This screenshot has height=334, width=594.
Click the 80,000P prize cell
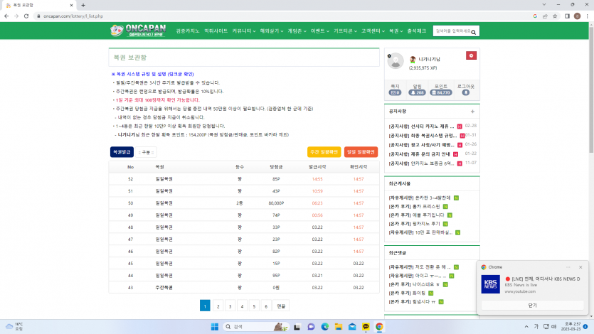pos(276,203)
